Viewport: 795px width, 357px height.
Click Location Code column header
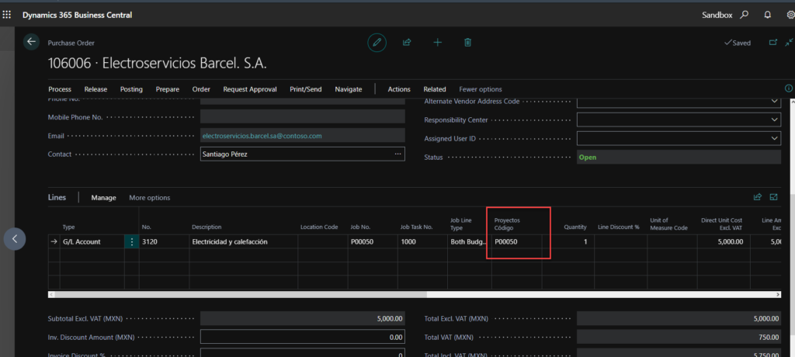(319, 227)
